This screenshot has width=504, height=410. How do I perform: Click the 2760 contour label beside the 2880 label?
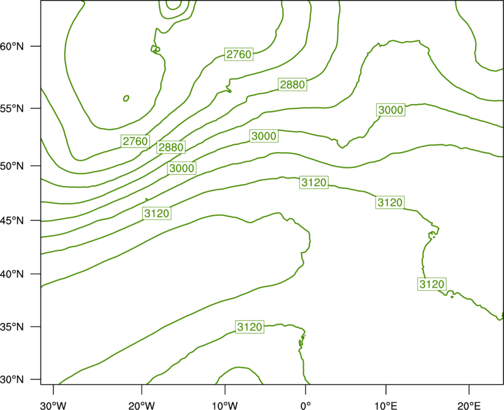[x=135, y=141]
